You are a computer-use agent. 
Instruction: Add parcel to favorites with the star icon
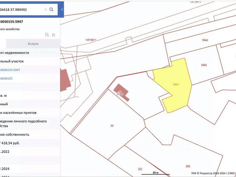pos(53,35)
